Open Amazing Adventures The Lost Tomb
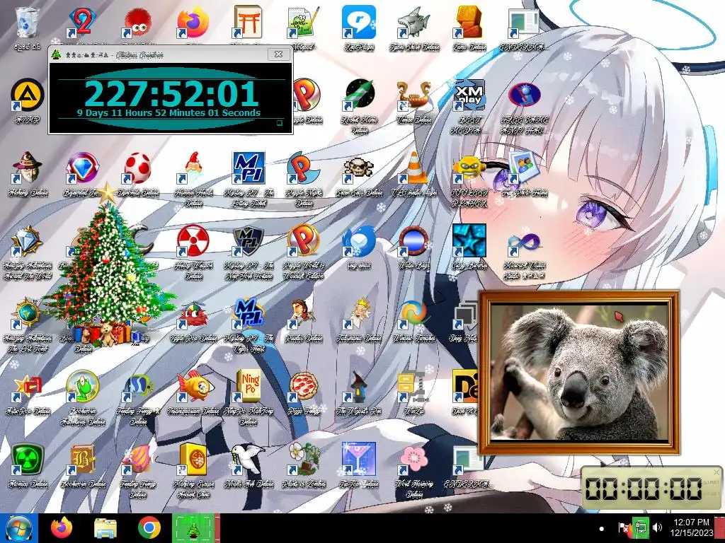 [x=28, y=313]
